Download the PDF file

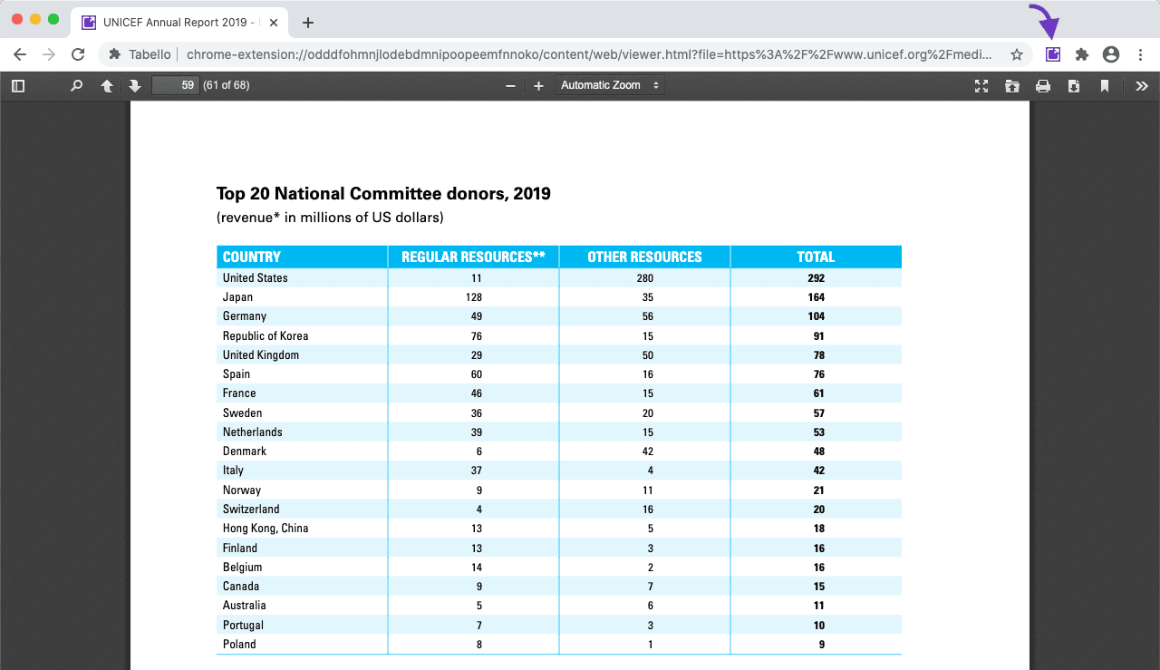coord(1074,85)
